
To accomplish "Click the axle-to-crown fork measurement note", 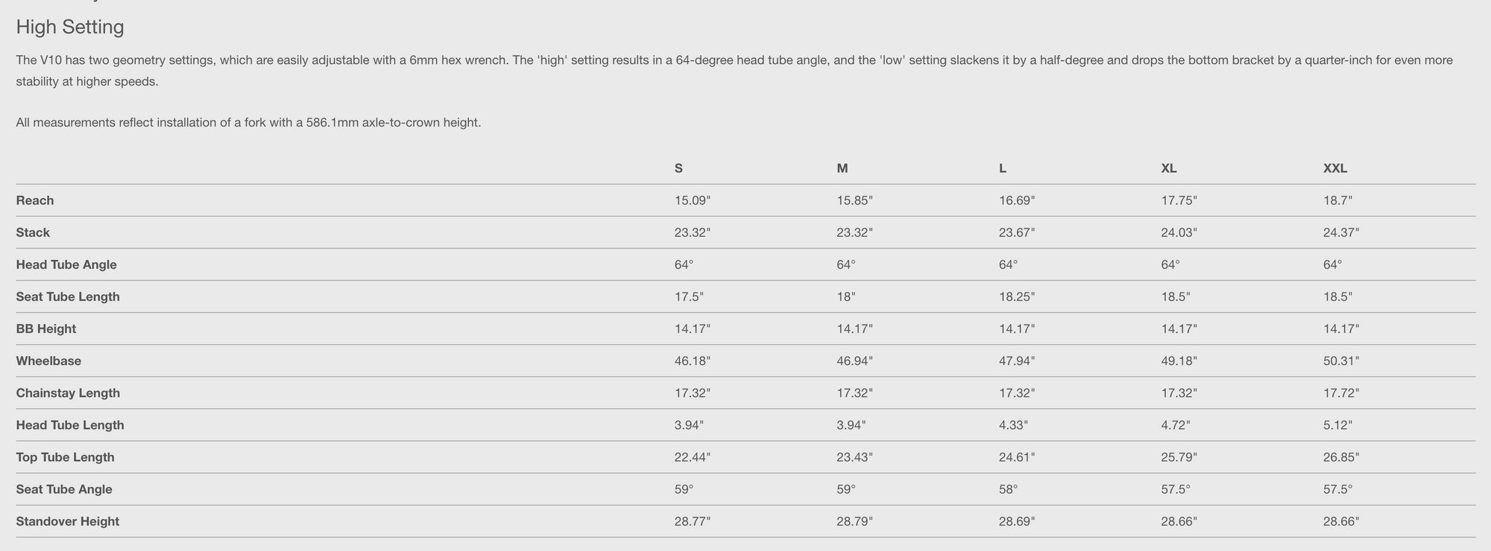I will (248, 122).
